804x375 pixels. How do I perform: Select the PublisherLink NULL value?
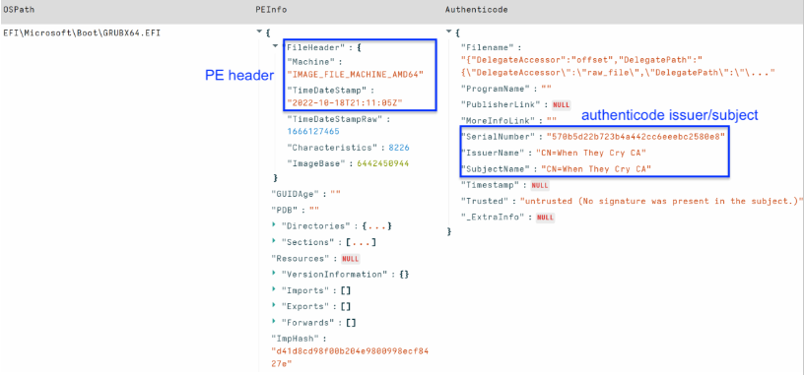[x=561, y=104]
